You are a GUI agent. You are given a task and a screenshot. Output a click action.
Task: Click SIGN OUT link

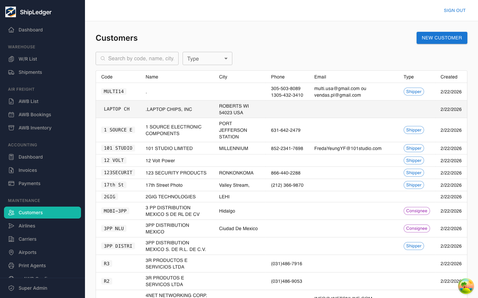(x=455, y=11)
